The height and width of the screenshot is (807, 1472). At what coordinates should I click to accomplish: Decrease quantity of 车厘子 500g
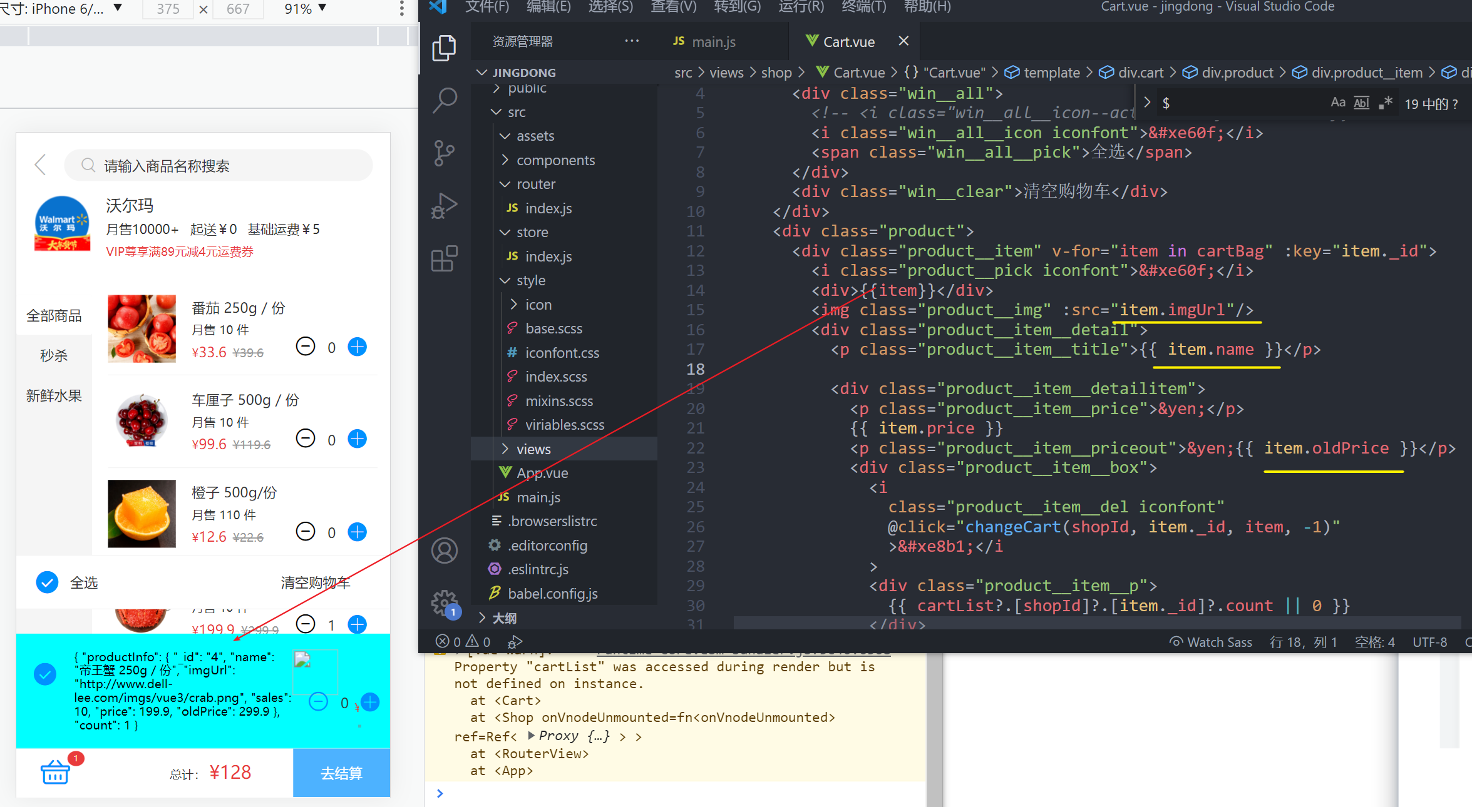[306, 439]
